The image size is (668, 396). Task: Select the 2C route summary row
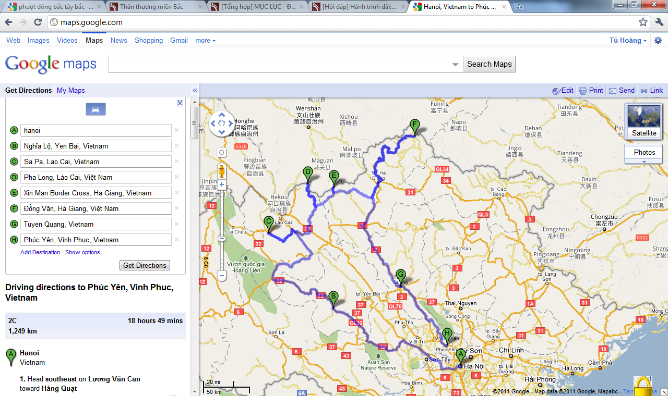(x=96, y=326)
